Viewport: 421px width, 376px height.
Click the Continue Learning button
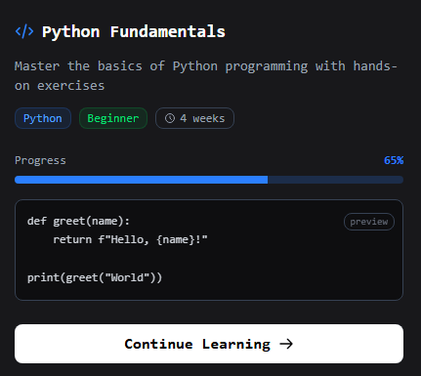tap(209, 344)
